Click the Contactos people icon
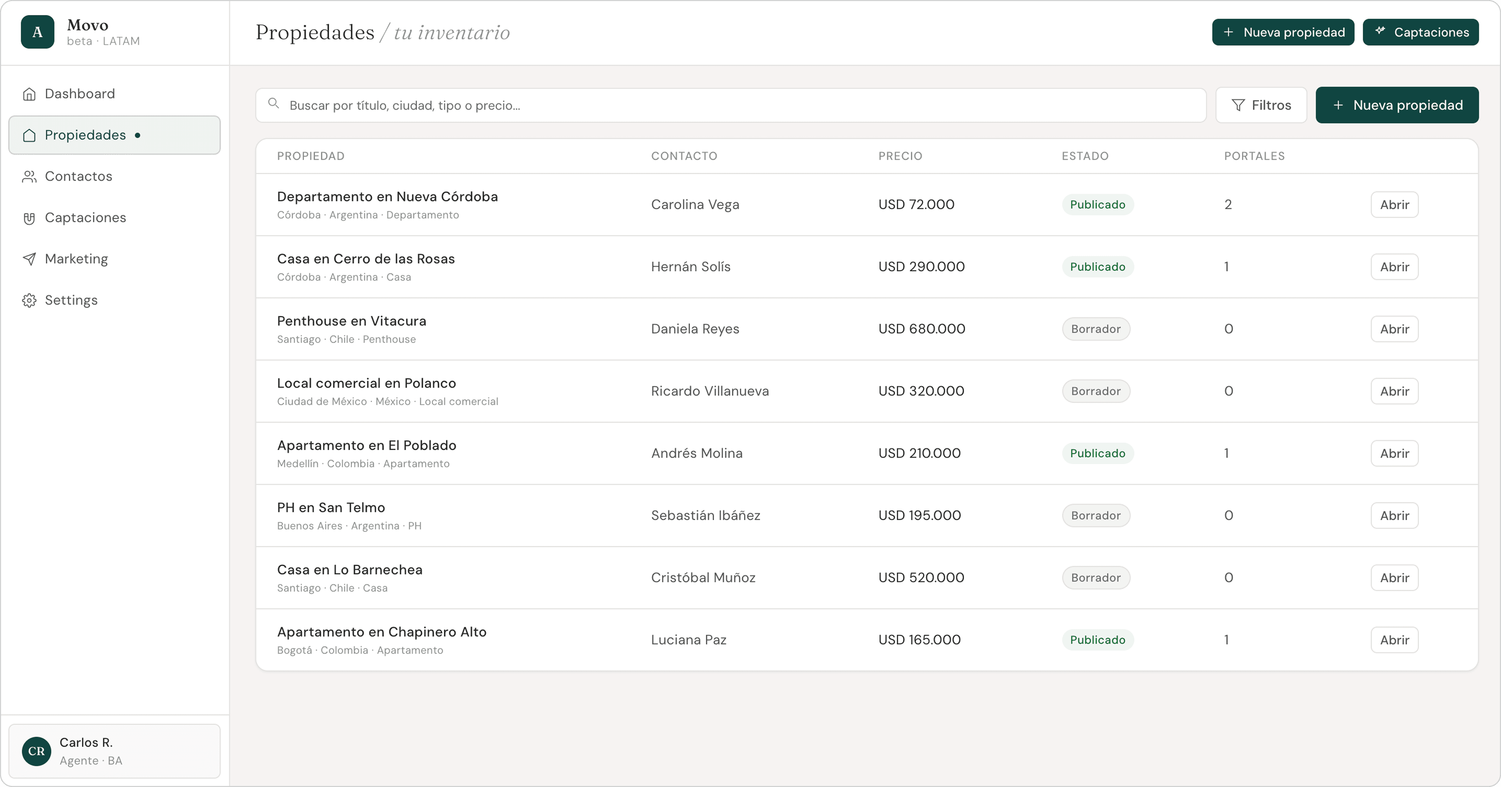The image size is (1501, 787). tap(29, 176)
